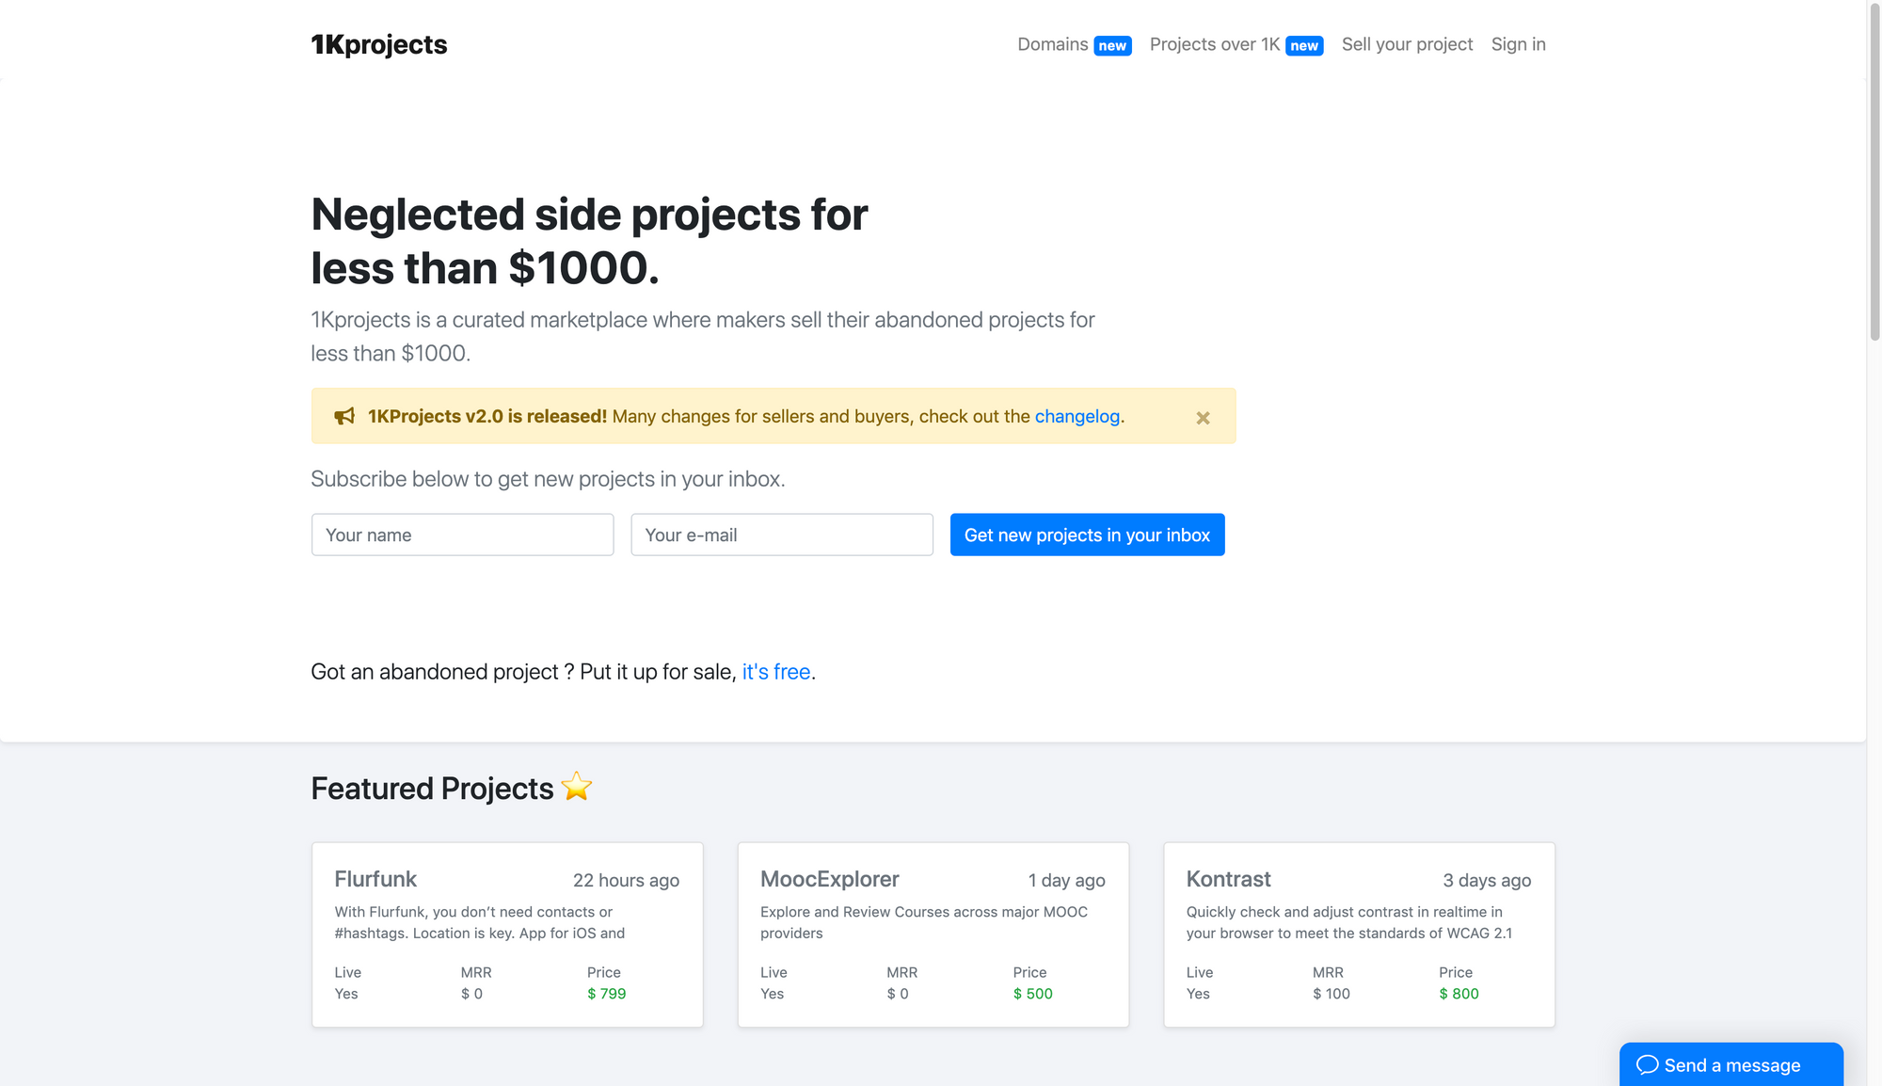The height and width of the screenshot is (1086, 1882).
Task: Click the 1Kprojects logo
Action: coord(378,44)
